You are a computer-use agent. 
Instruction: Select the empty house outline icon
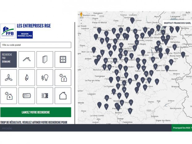click(63, 95)
